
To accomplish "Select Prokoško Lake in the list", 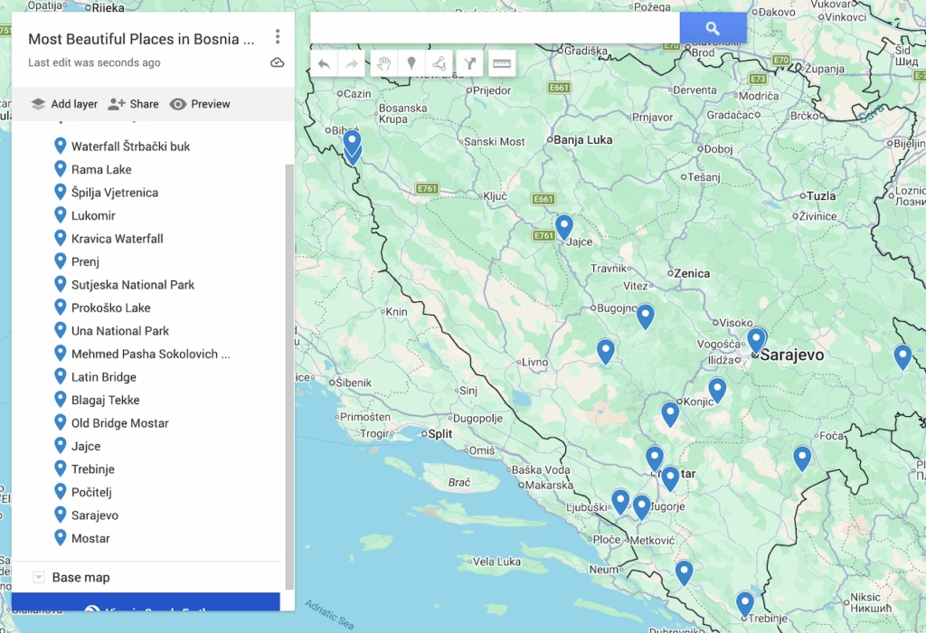I will (x=111, y=307).
